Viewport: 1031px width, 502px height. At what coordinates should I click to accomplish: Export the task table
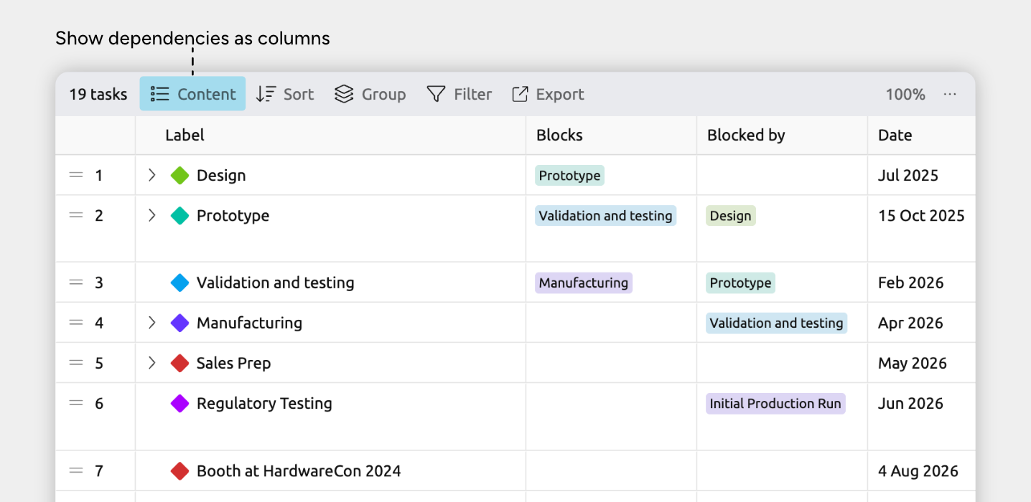pyautogui.click(x=548, y=94)
